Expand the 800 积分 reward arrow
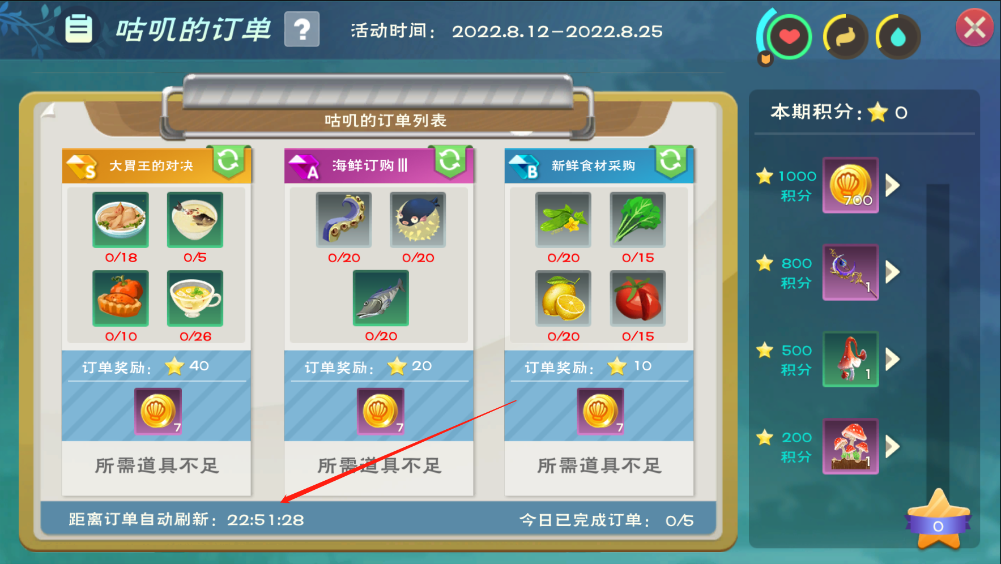The width and height of the screenshot is (1001, 564). click(x=893, y=272)
